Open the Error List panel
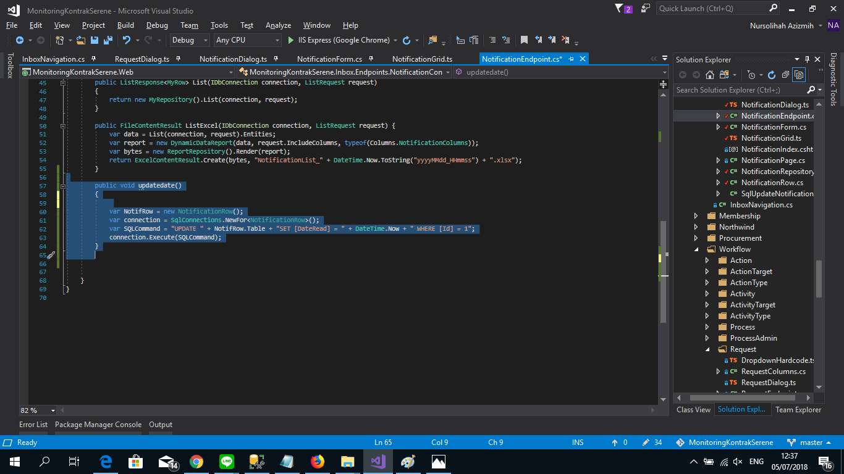This screenshot has height=474, width=844. [x=33, y=425]
